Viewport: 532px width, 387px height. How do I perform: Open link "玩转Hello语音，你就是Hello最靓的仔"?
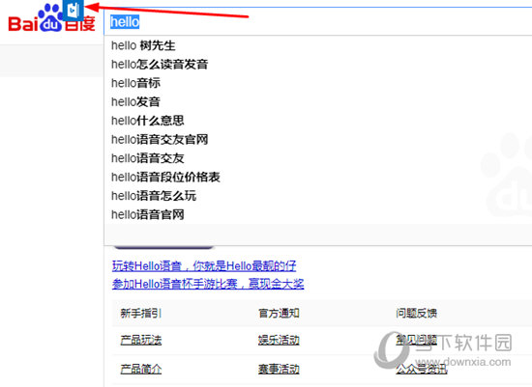[x=204, y=265]
